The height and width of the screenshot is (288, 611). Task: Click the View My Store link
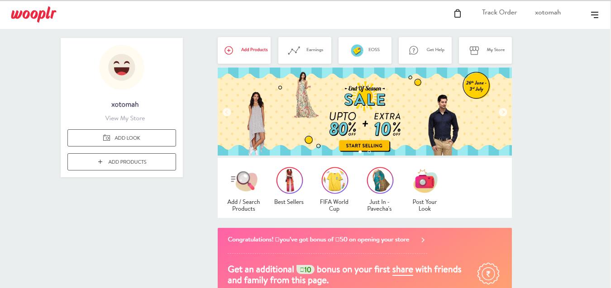pyautogui.click(x=125, y=118)
